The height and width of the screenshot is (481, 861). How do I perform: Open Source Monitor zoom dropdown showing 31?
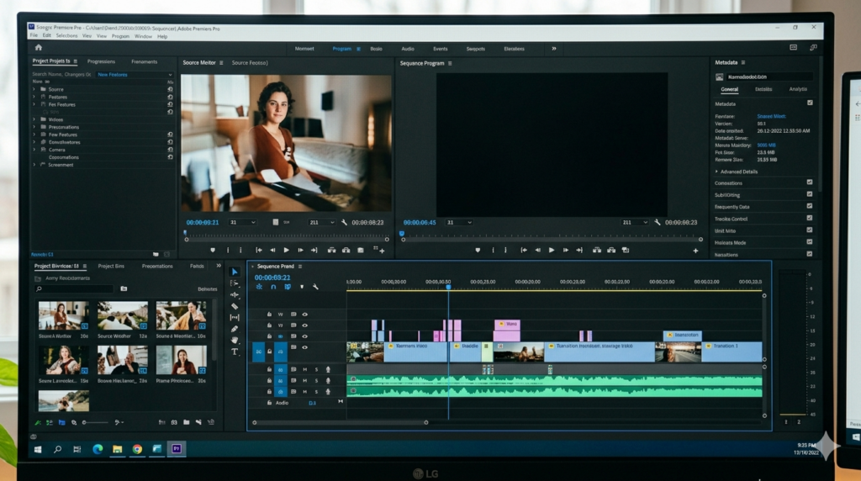(243, 222)
